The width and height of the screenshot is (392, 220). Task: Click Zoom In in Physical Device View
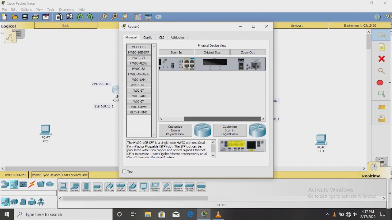pos(176,52)
